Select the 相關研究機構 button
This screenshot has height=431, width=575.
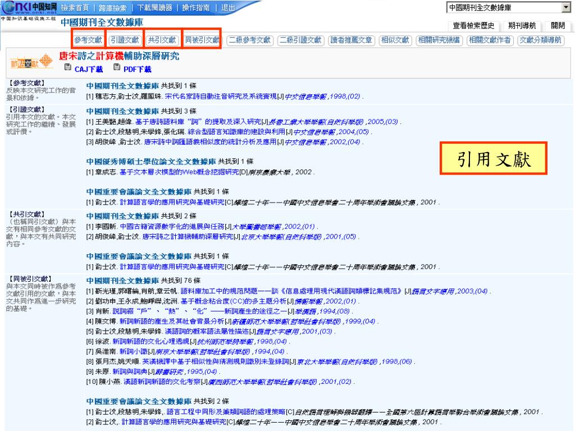439,40
